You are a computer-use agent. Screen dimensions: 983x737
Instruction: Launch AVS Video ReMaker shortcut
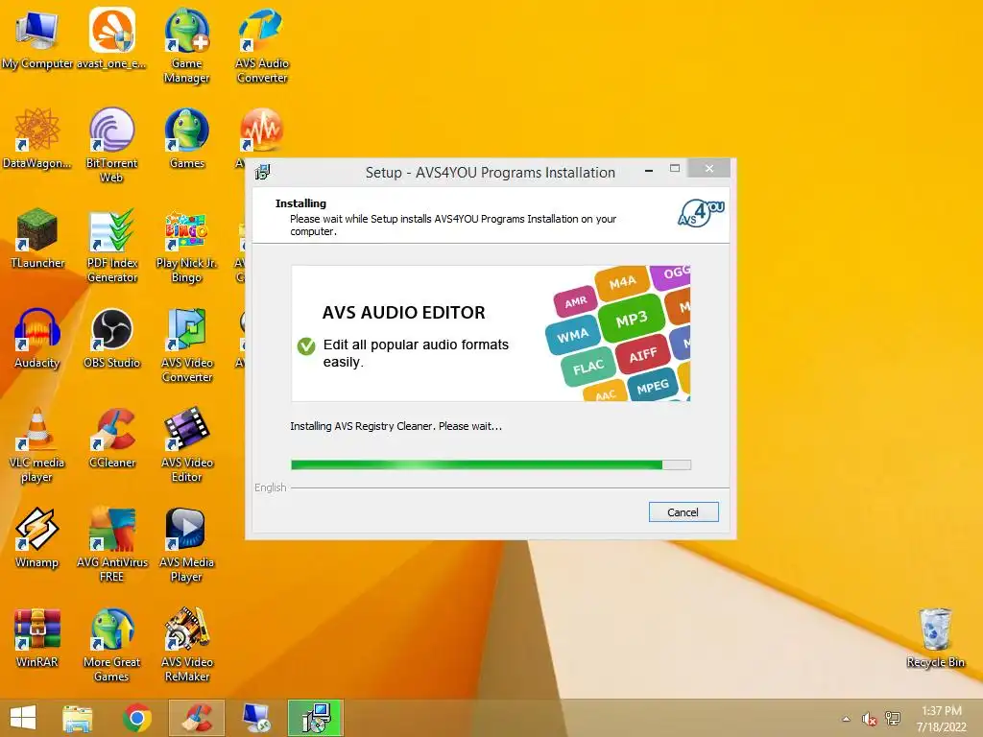tap(187, 644)
